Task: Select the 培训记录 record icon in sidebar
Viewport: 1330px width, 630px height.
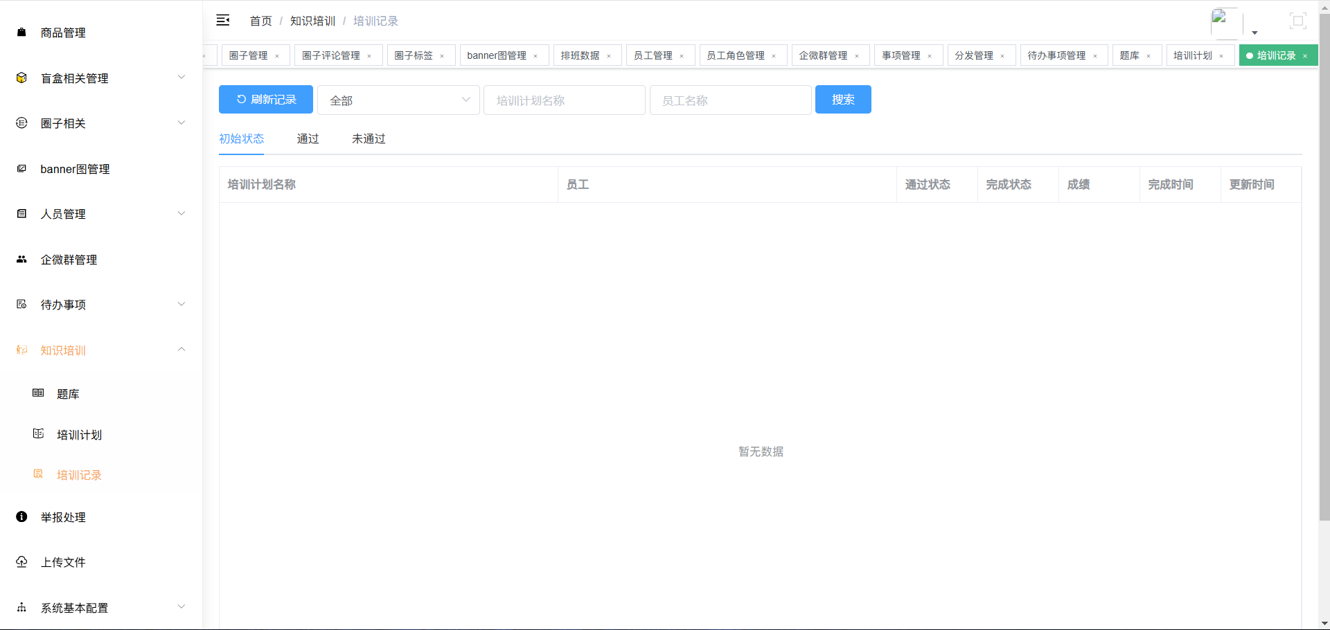Action: tap(38, 474)
